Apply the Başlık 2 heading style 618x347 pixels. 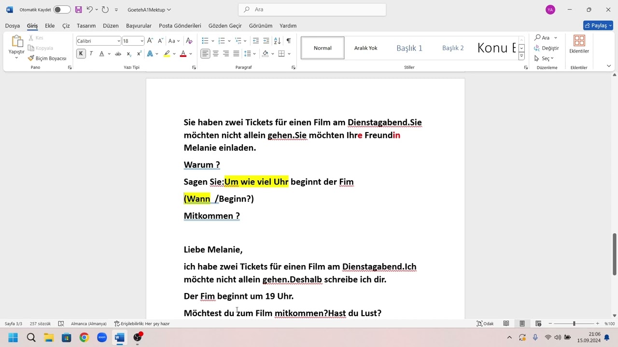tap(453, 48)
